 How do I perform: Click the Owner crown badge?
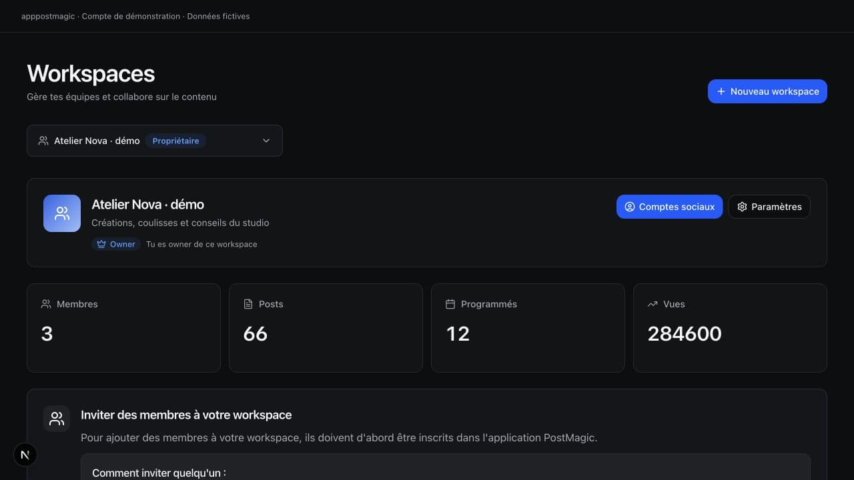(x=116, y=244)
